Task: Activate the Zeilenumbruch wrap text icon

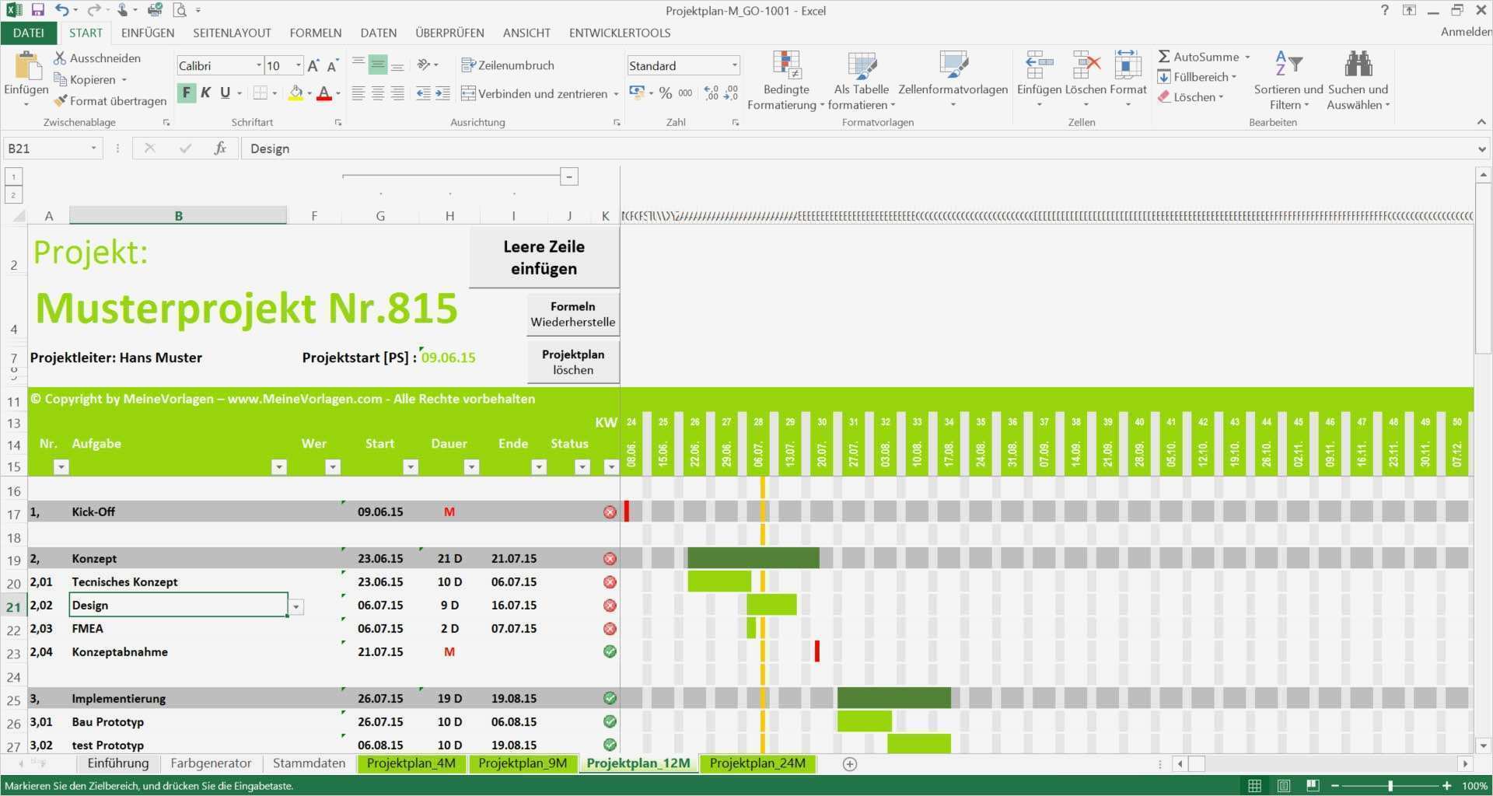Action: click(470, 65)
